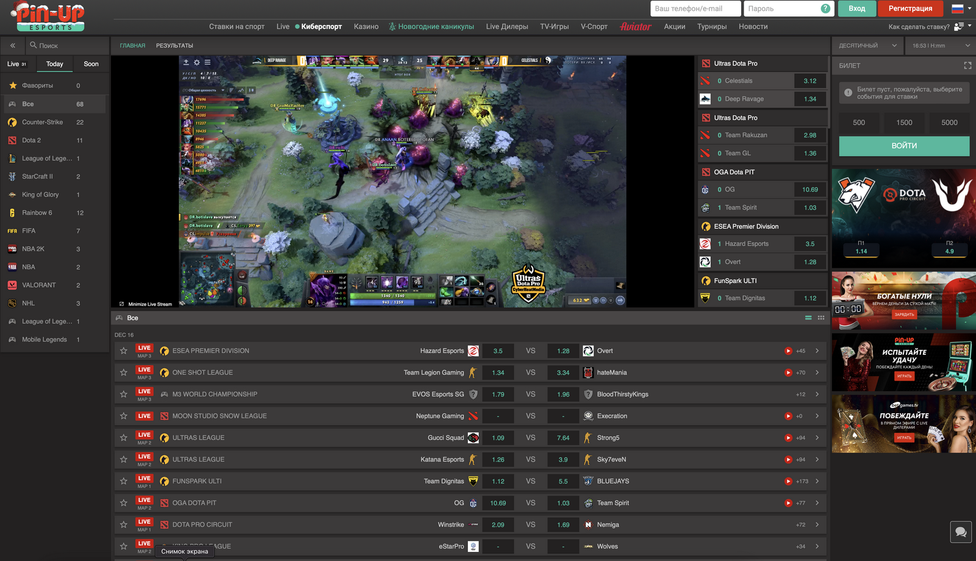Switch to grid view of matches

[821, 318]
